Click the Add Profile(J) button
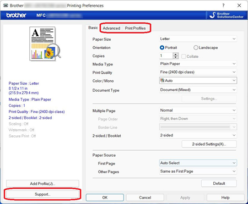This screenshot has height=204, width=248. 42,184
